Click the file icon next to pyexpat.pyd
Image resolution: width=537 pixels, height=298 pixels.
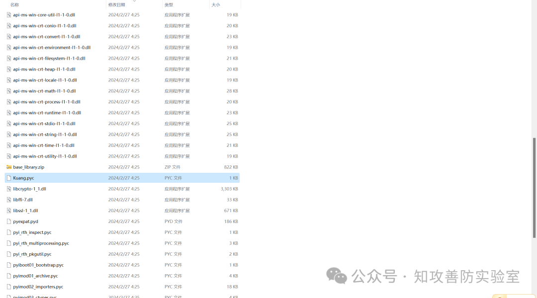(8, 221)
